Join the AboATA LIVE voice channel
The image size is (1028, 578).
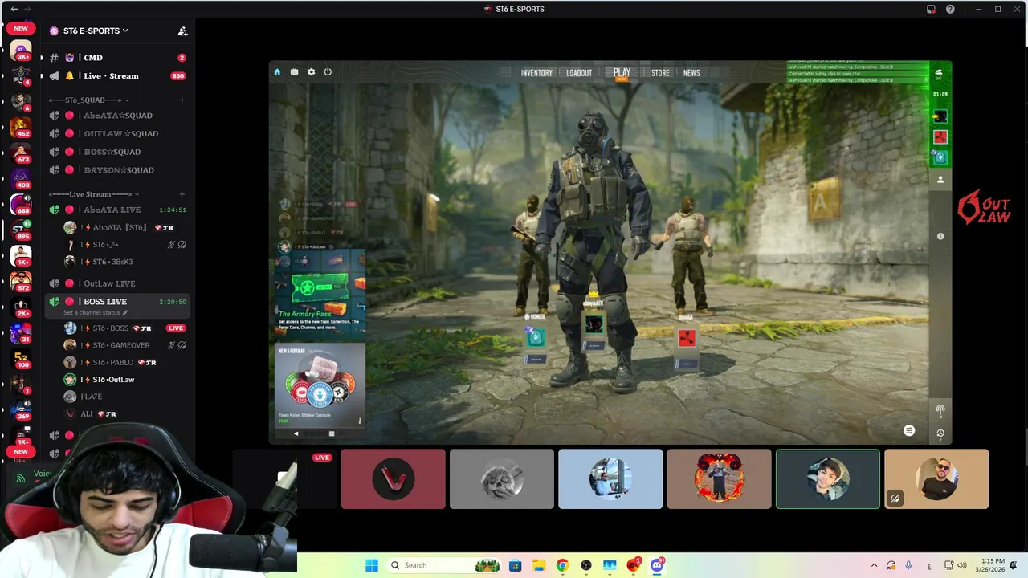116,210
